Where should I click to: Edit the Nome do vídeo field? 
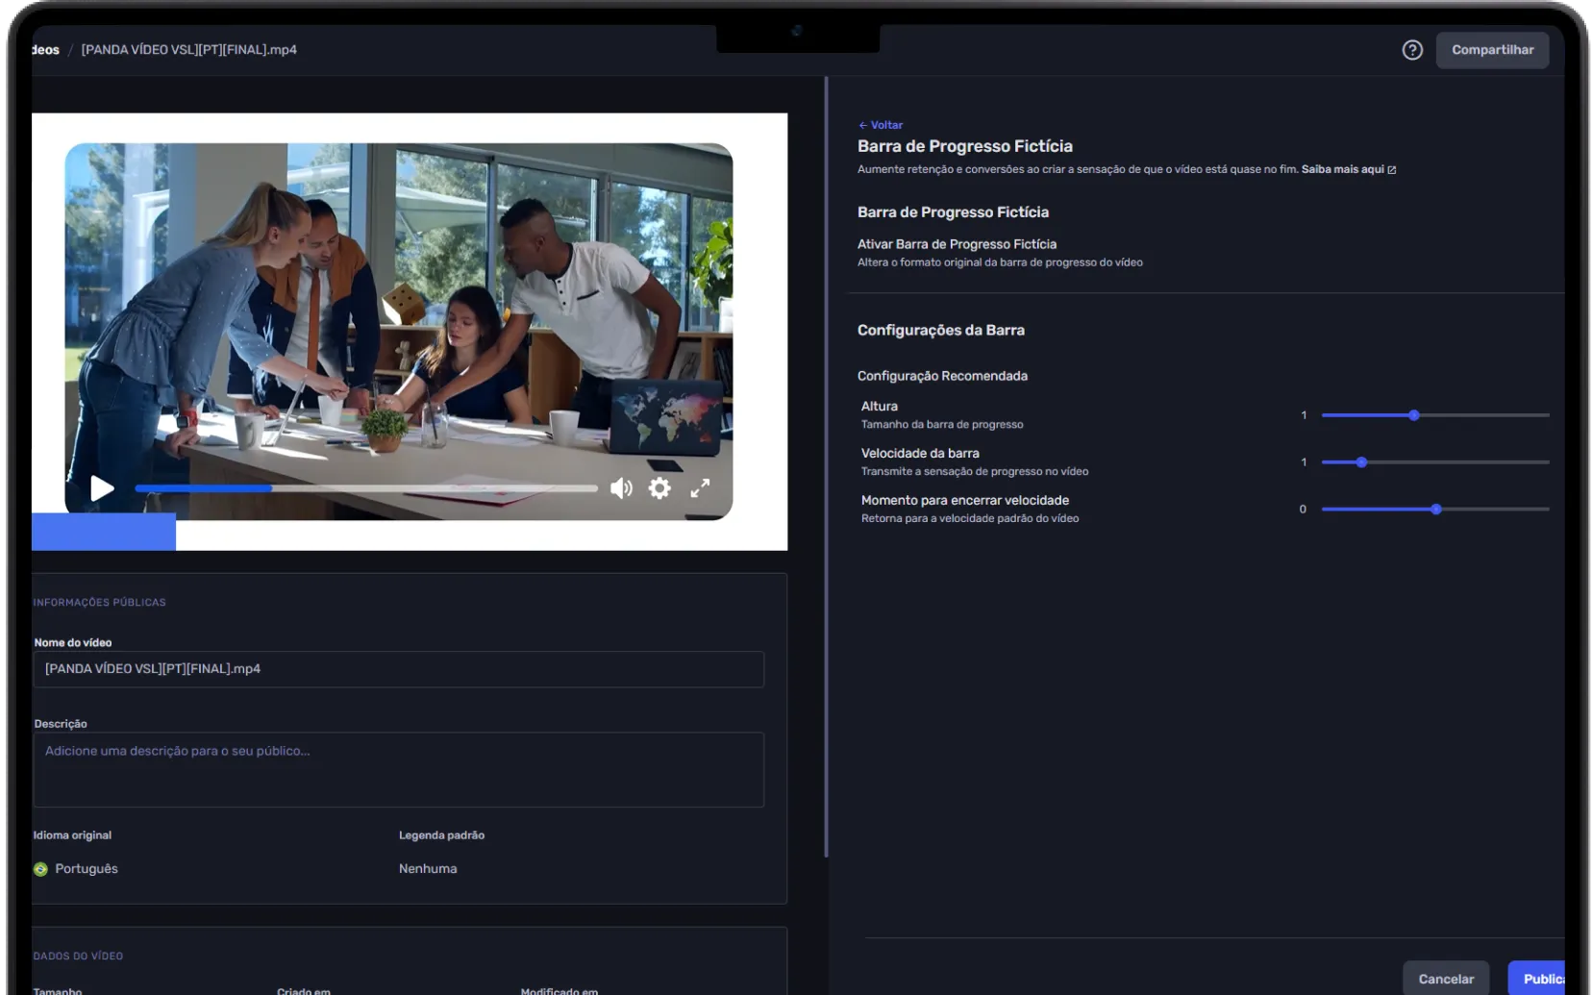pos(398,669)
